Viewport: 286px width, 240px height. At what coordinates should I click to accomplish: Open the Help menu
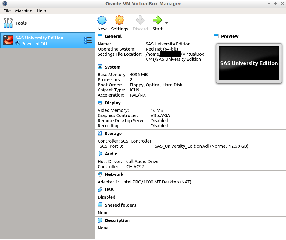[41, 11]
